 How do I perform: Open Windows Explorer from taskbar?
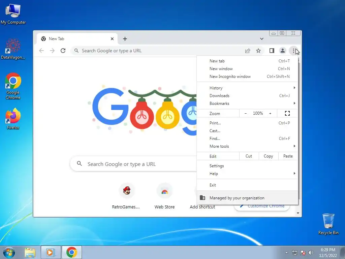click(30, 253)
